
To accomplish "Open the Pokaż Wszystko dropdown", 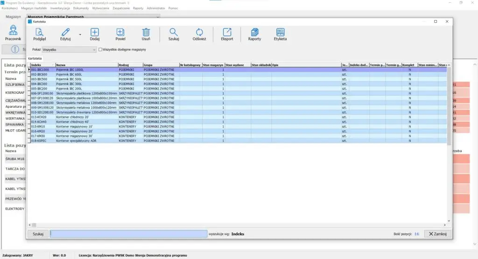I will pos(69,49).
